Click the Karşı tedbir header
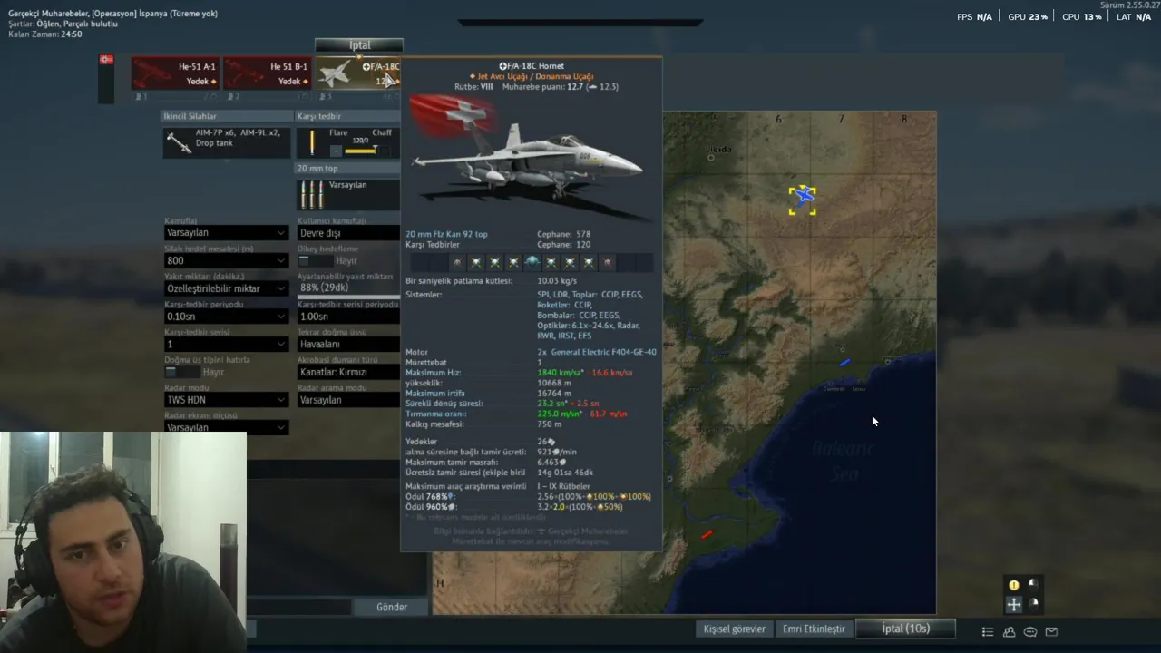1161x653 pixels. tap(348, 117)
